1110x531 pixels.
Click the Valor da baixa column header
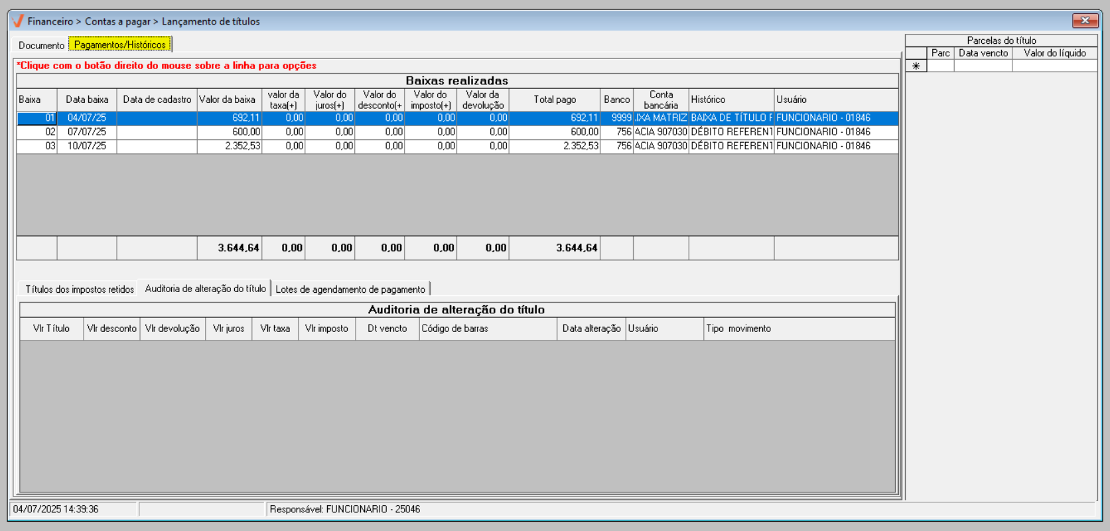point(228,100)
